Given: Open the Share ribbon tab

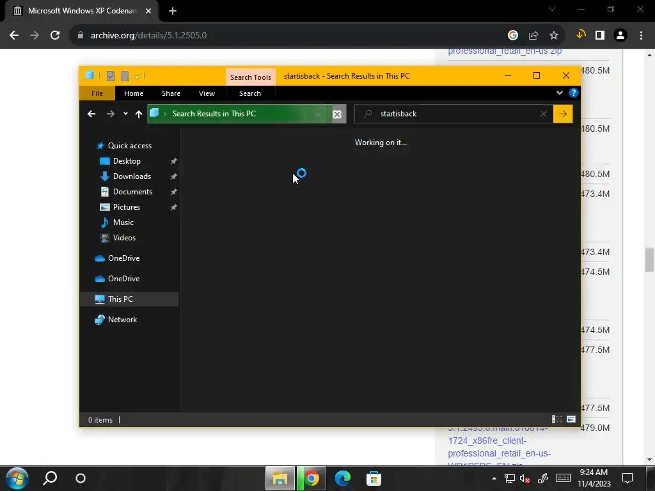Looking at the screenshot, I should 171,93.
